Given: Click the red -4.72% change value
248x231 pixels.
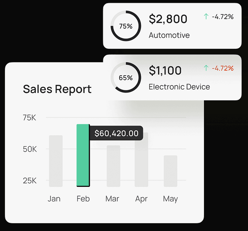Looking at the screenshot, I should click(x=223, y=68).
